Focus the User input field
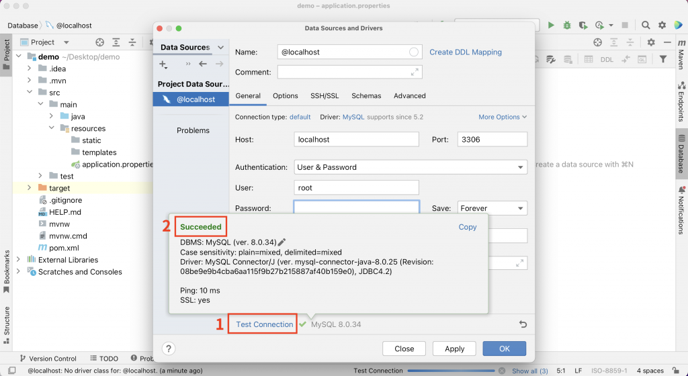688x376 pixels. [x=356, y=187]
